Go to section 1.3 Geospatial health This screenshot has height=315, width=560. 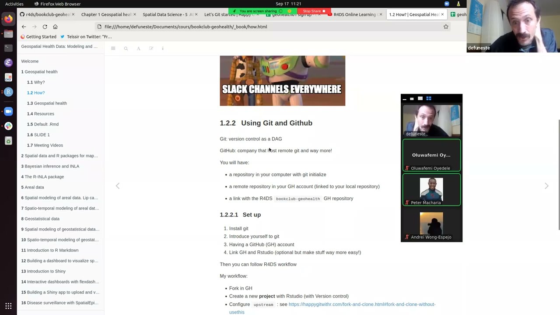(x=47, y=103)
